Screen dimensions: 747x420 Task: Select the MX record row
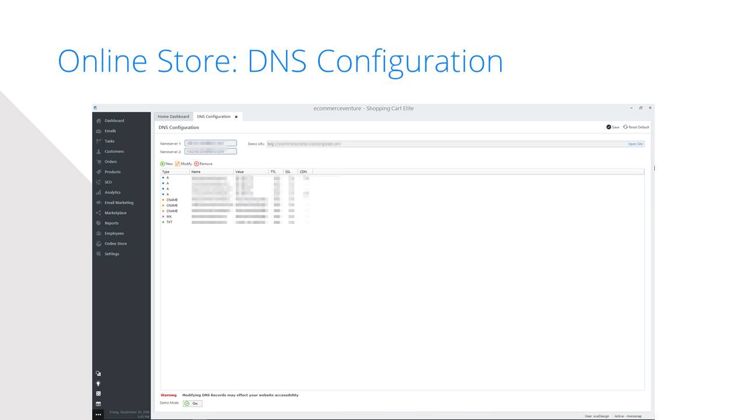(x=403, y=216)
